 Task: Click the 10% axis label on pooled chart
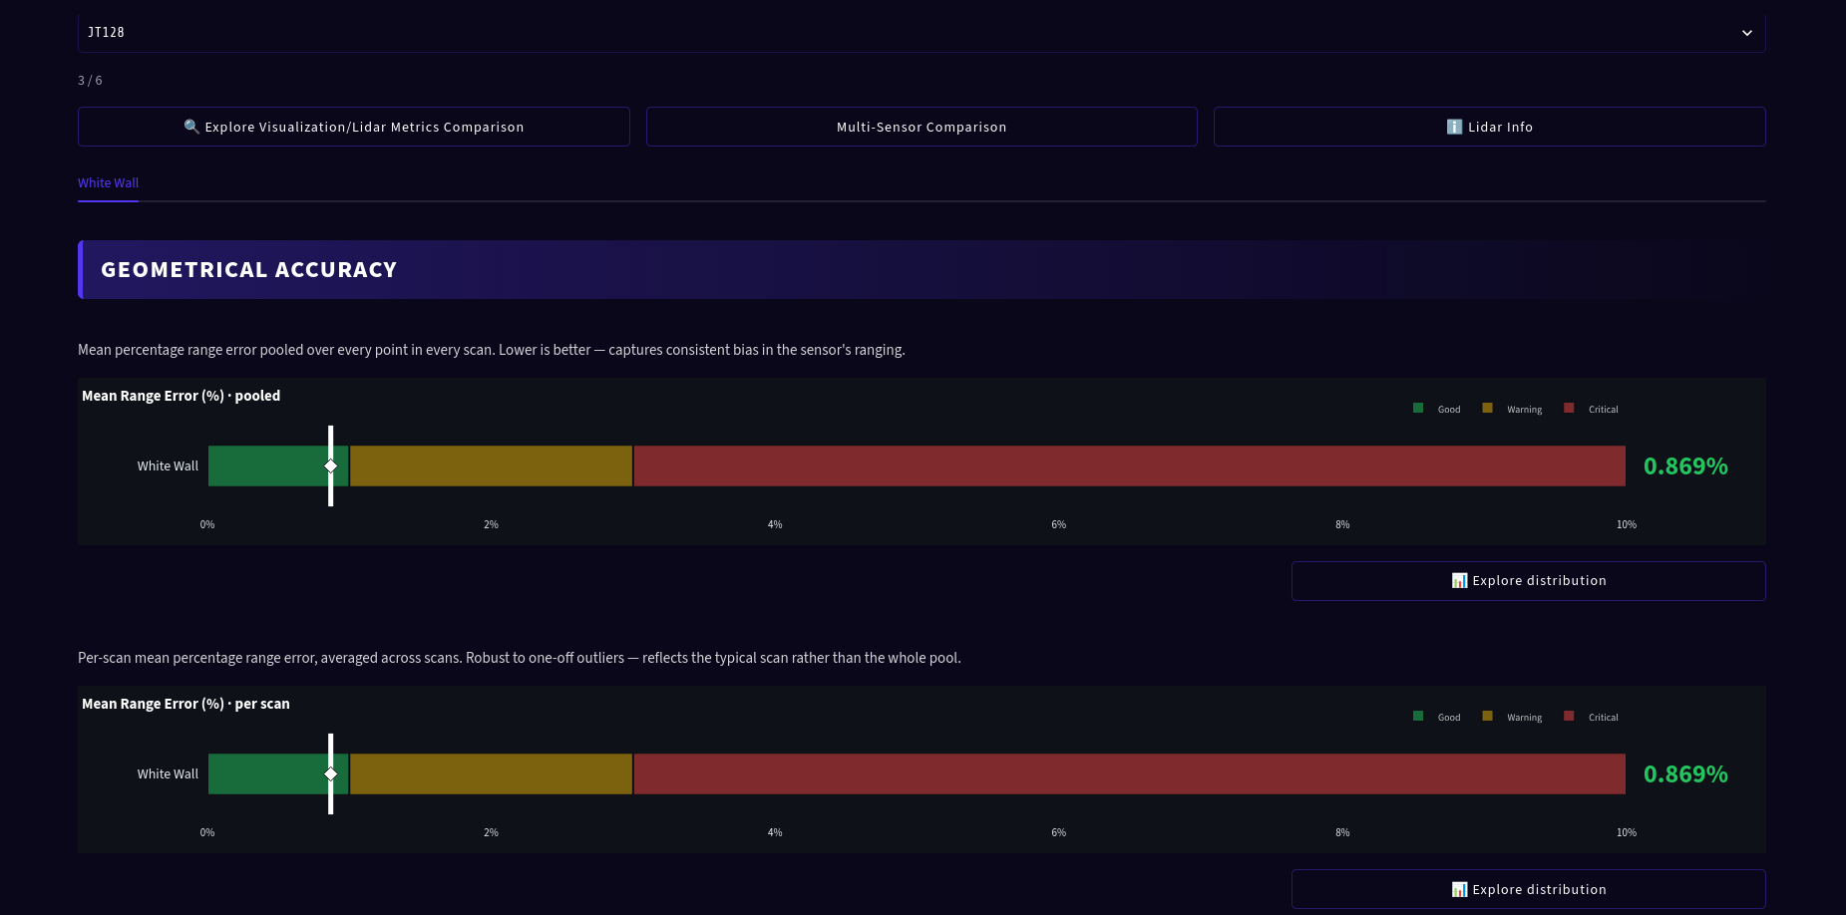[1627, 524]
